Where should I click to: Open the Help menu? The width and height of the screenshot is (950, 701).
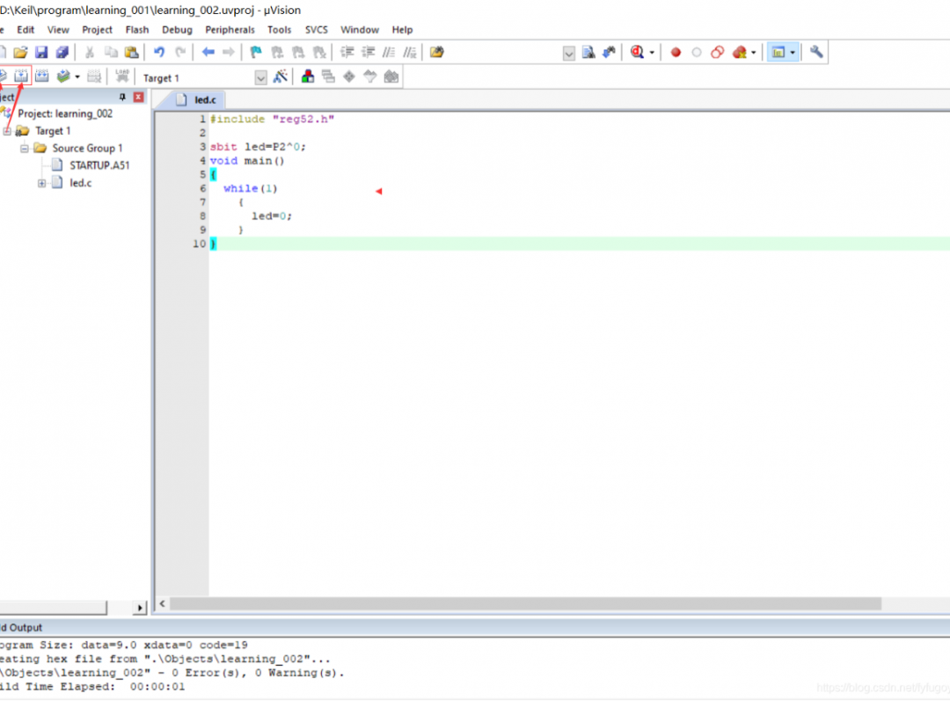coord(402,30)
